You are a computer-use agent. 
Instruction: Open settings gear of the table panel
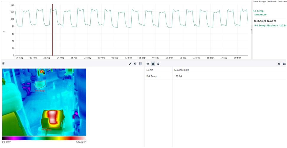(x=279, y=64)
